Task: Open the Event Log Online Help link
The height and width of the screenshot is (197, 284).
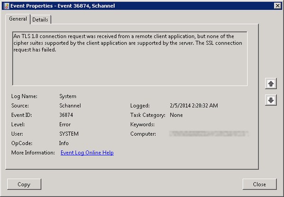Action: pos(87,153)
